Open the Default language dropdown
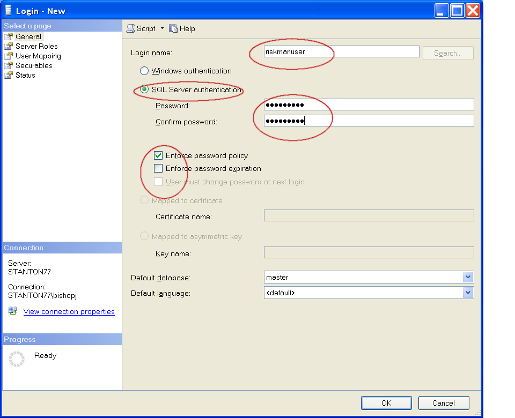 coord(468,293)
